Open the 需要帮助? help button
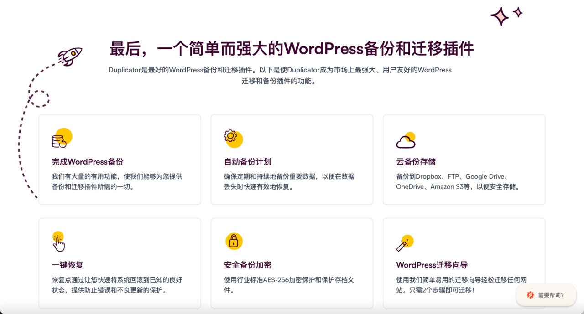This screenshot has height=314, width=584. tap(546, 295)
